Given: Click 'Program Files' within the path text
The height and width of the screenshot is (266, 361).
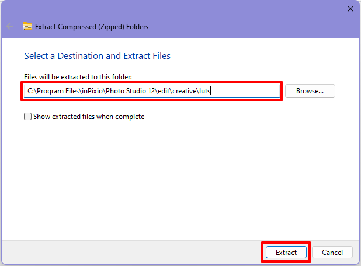Looking at the screenshot, I should (58, 91).
